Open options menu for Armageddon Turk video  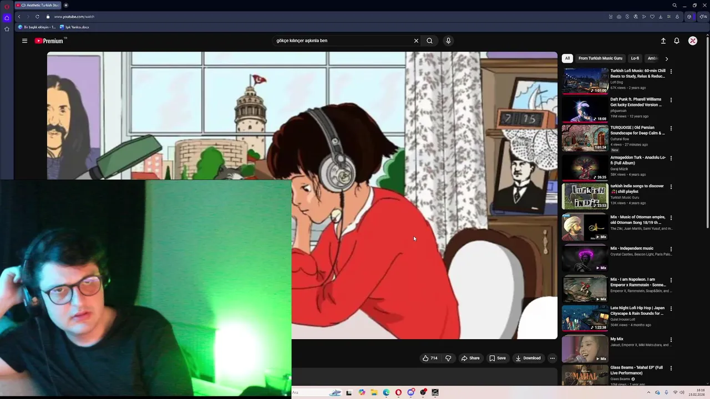(671, 158)
